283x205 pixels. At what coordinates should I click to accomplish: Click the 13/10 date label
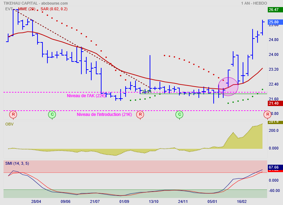tap(154, 201)
